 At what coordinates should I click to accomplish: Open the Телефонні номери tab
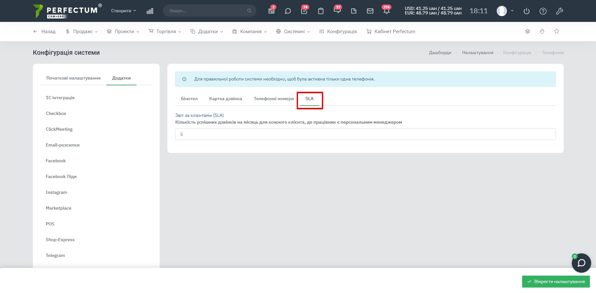coord(273,99)
